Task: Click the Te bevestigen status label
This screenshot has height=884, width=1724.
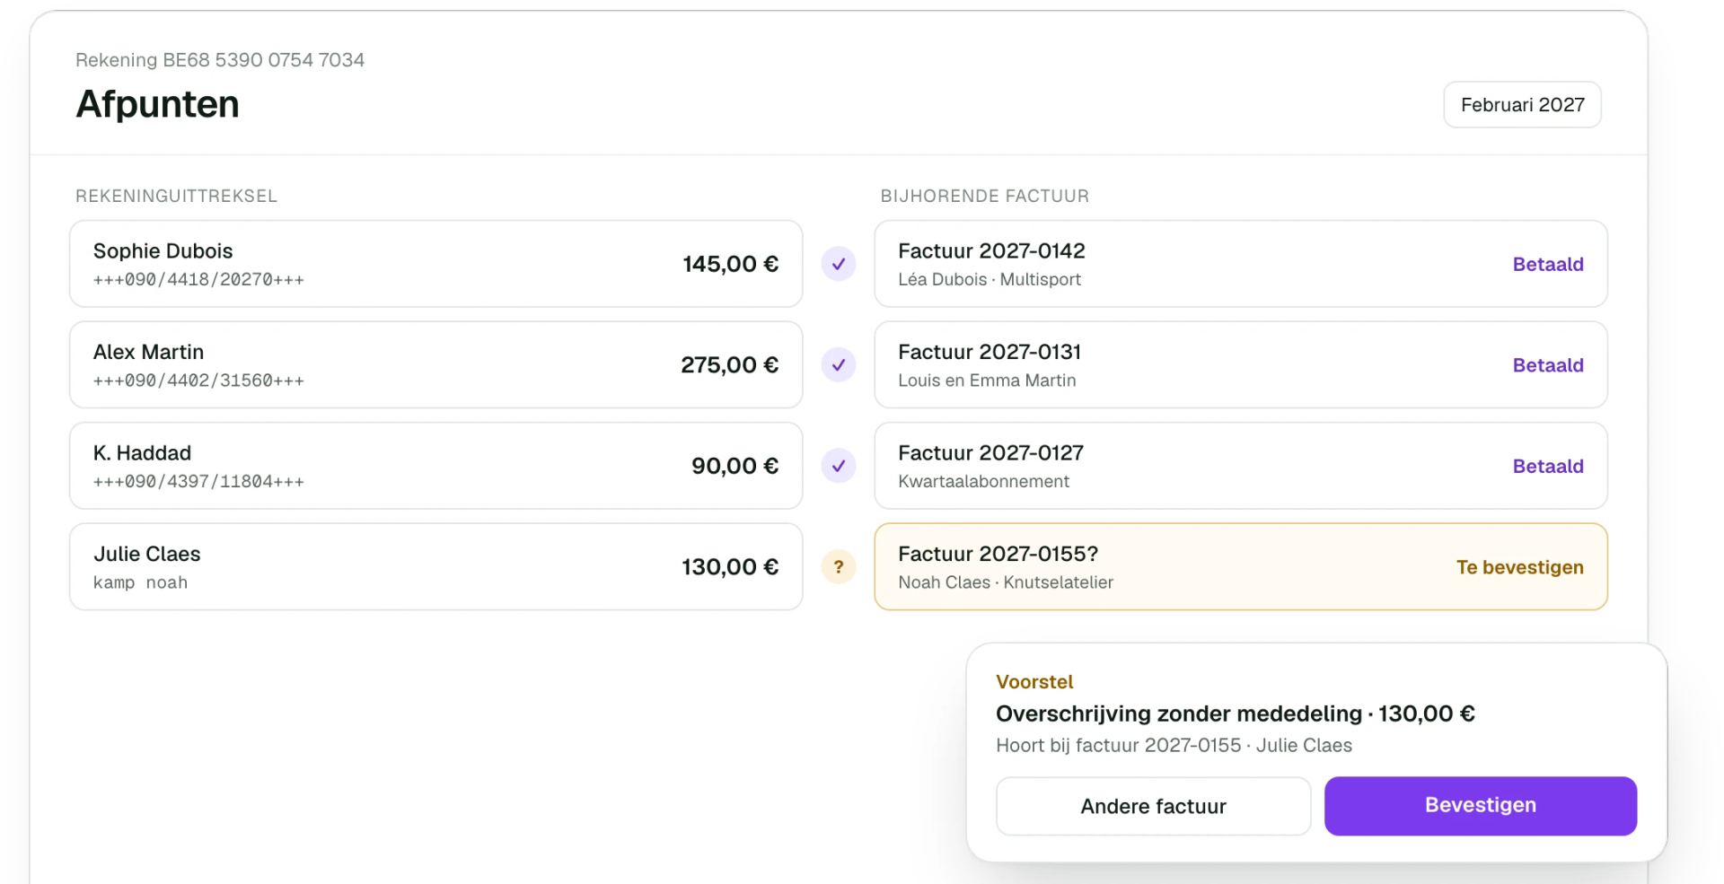Action: (1519, 567)
